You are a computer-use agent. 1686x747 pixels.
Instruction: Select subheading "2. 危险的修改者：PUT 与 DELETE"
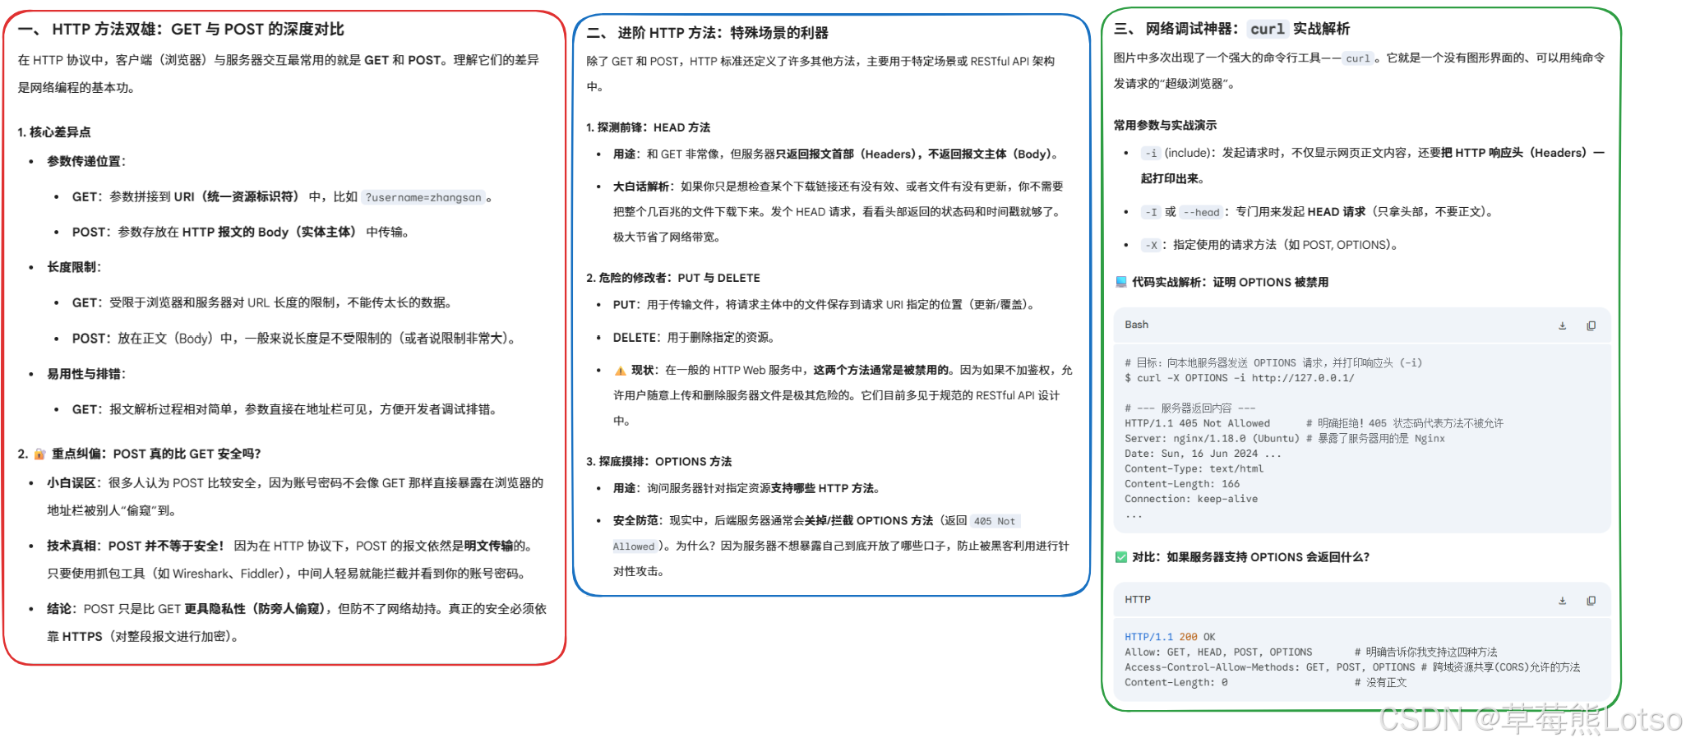(x=673, y=278)
